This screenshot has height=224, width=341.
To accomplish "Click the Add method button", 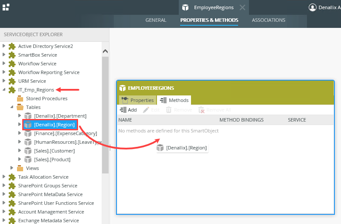I will 128,110.
